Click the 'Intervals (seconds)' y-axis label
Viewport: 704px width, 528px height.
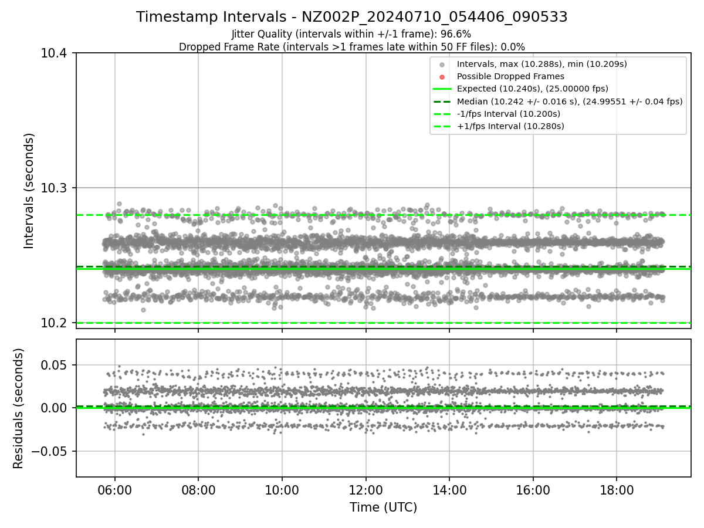point(29,191)
